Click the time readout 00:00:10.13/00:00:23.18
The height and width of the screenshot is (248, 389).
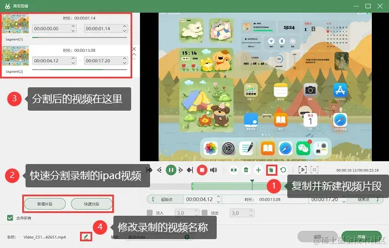357,170
